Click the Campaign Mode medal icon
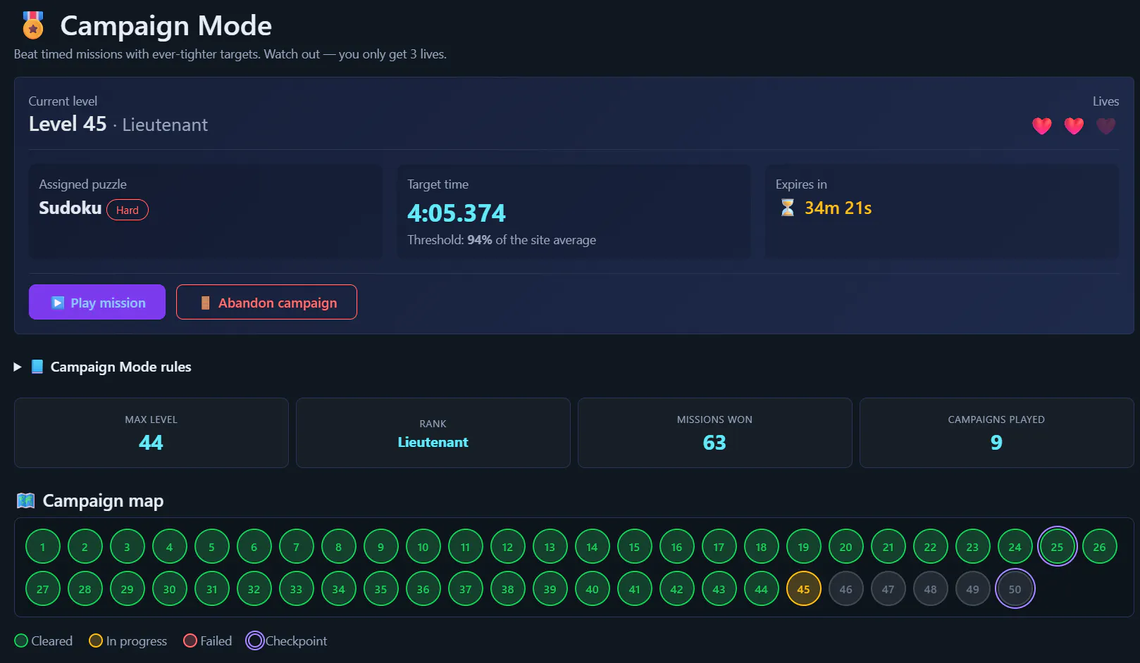Image resolution: width=1140 pixels, height=663 pixels. [33, 25]
